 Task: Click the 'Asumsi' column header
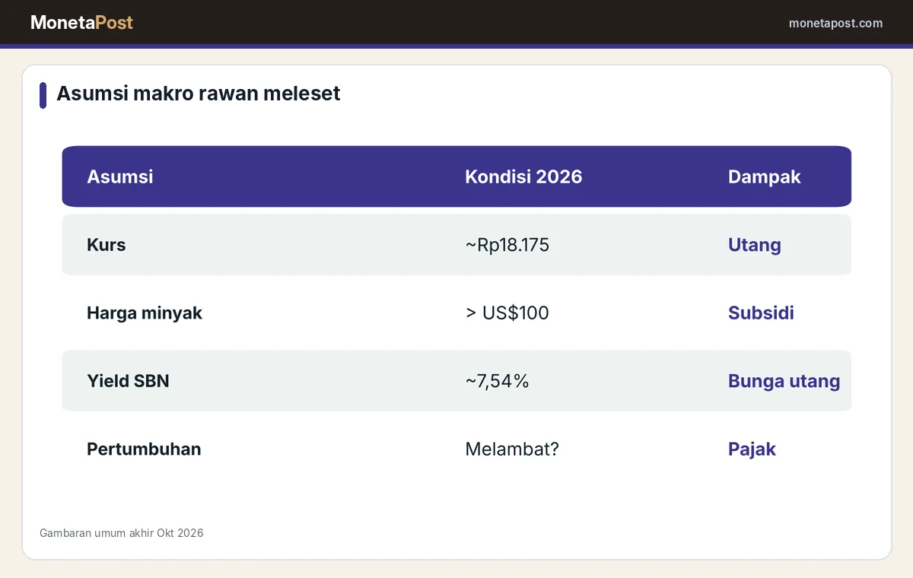pyautogui.click(x=120, y=176)
